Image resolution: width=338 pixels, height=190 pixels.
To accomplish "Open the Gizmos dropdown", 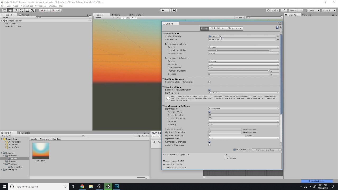I will pyautogui.click(x=240, y=18).
